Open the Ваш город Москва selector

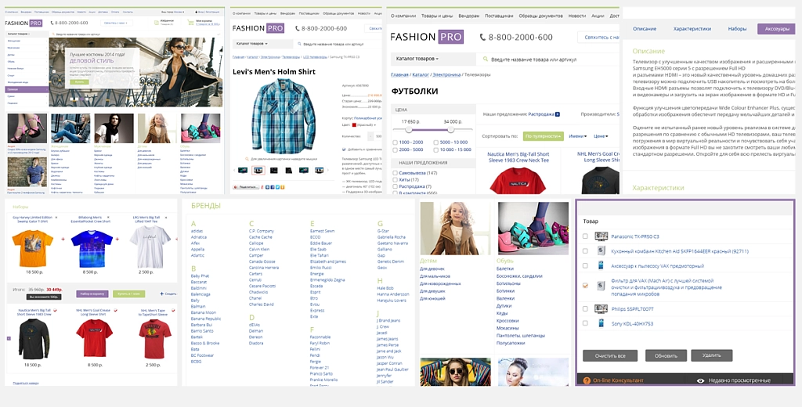pos(173,11)
